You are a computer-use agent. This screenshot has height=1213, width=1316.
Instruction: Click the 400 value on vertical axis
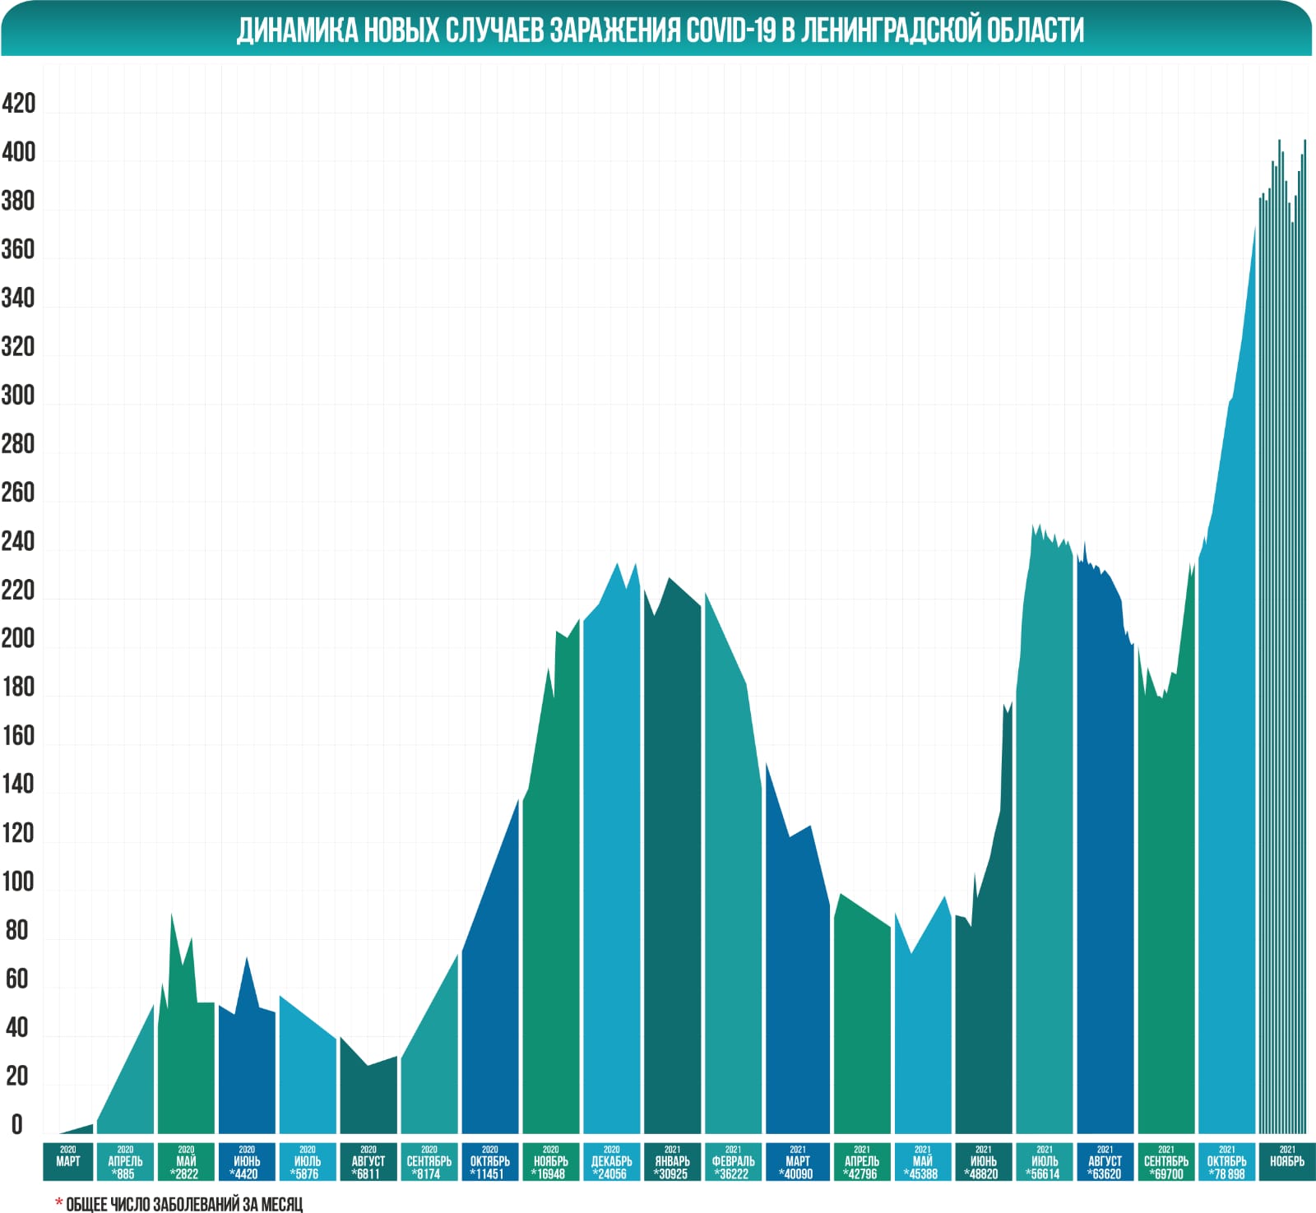point(18,152)
